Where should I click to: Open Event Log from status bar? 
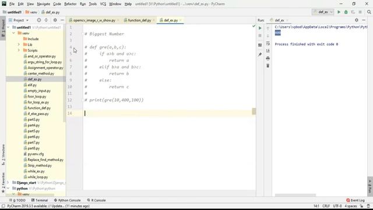pyautogui.click(x=356, y=200)
